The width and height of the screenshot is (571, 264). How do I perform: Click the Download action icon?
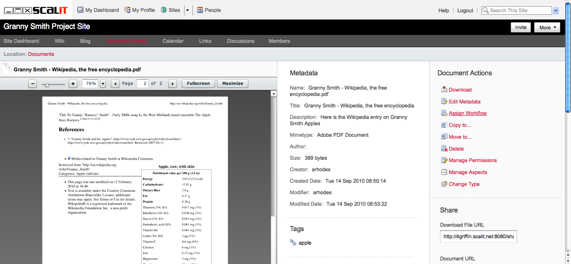[444, 90]
